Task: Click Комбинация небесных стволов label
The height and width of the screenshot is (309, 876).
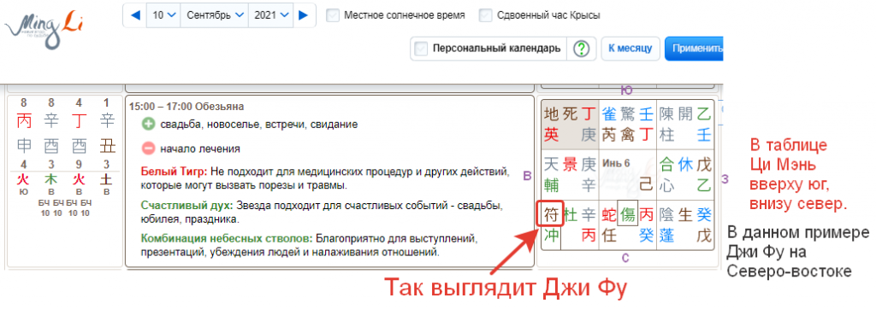Action: (x=227, y=239)
